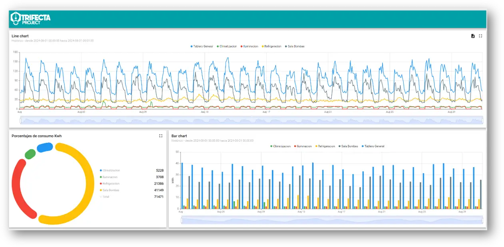The height and width of the screenshot is (247, 504).
Task: Select the blue donut segment
Action: [x=45, y=147]
